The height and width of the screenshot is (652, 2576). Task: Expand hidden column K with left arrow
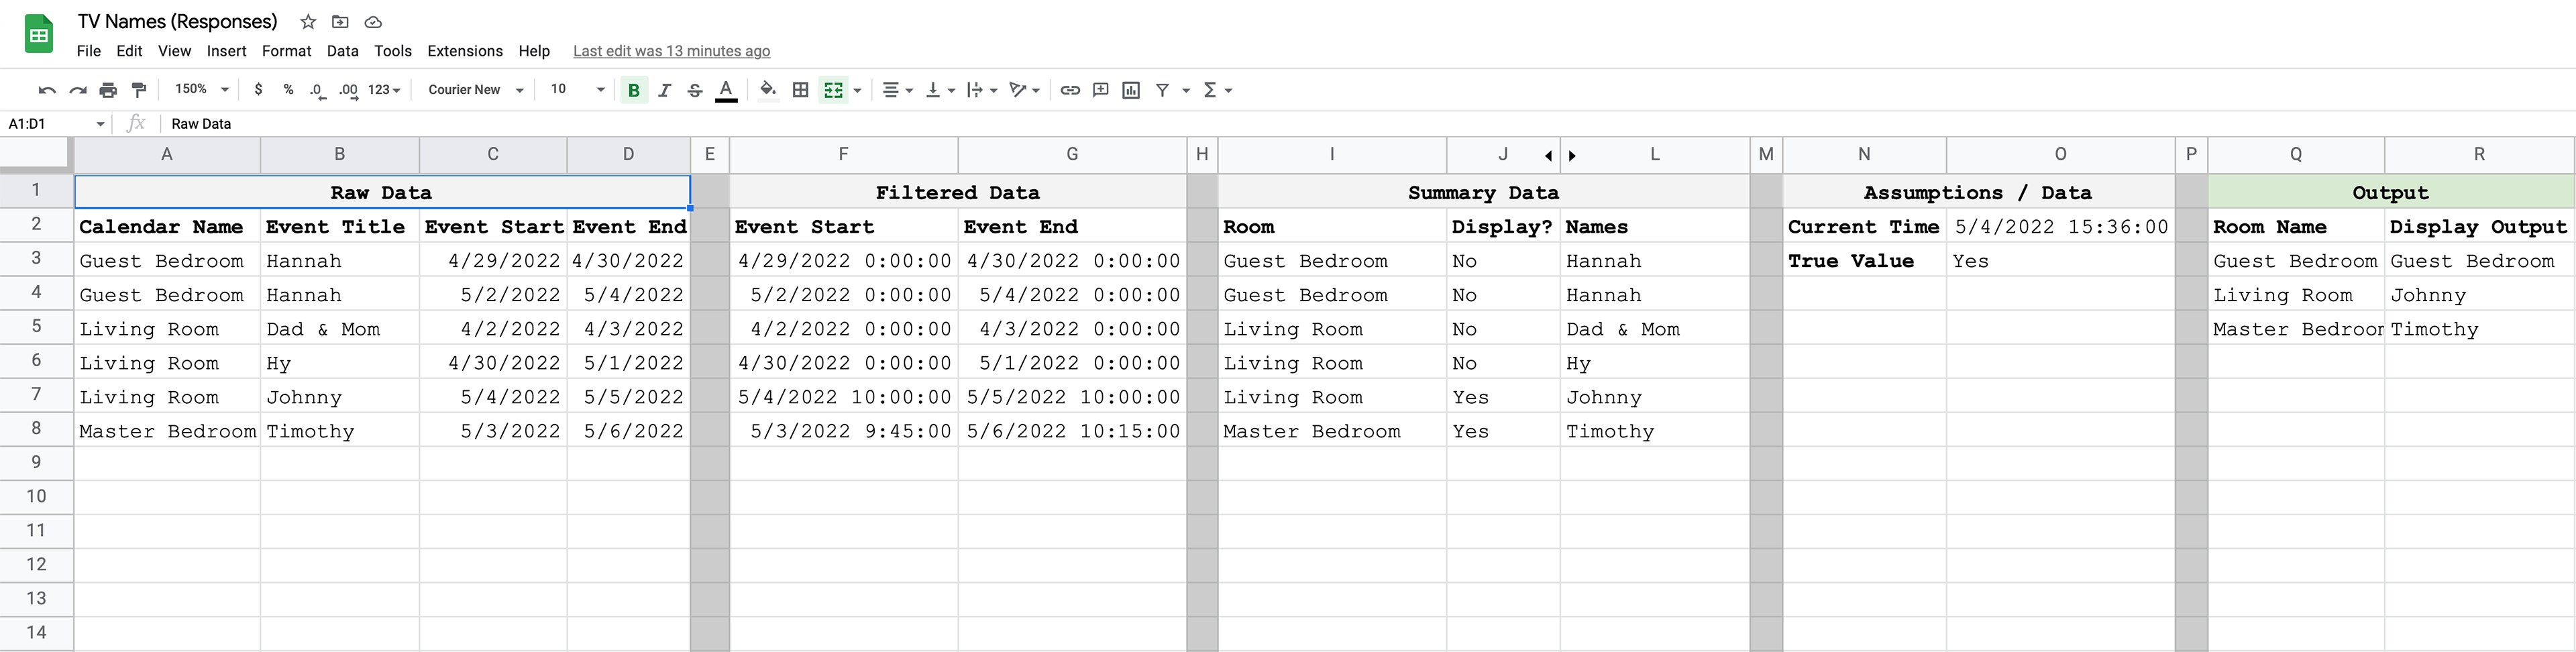click(x=1548, y=156)
